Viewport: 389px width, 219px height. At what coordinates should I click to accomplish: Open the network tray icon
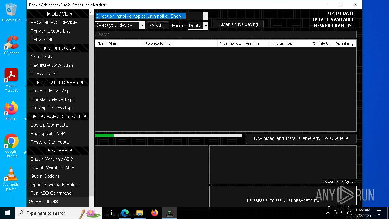(343, 213)
